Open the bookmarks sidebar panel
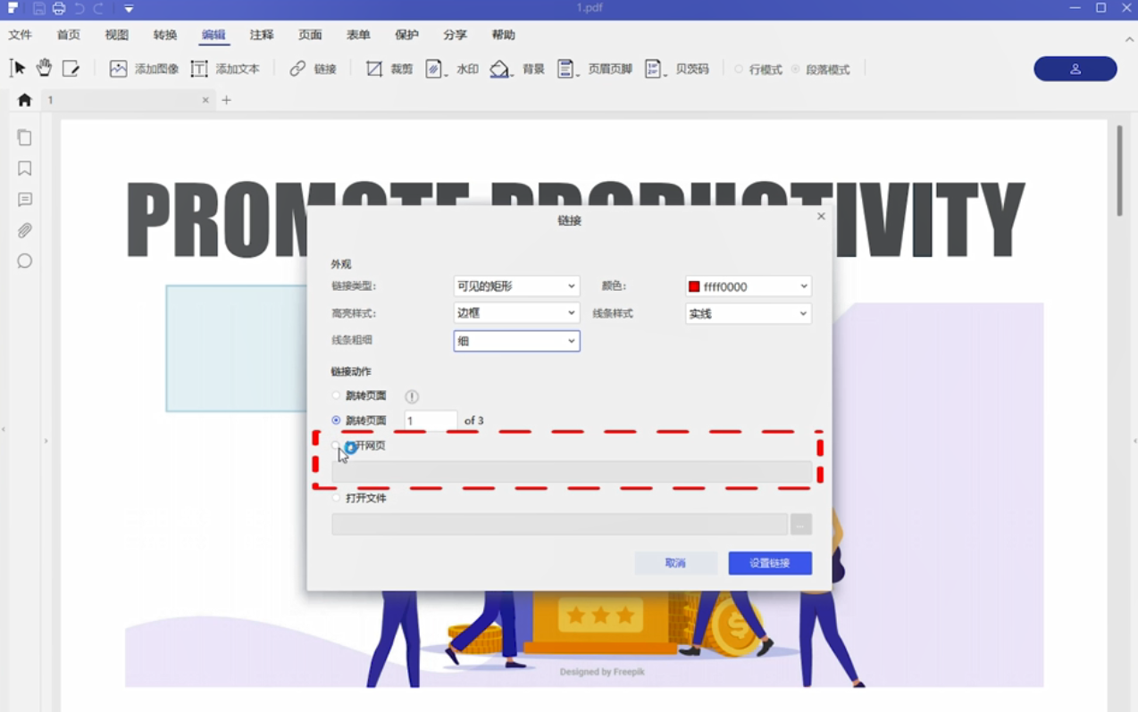This screenshot has width=1138, height=712. (x=24, y=169)
